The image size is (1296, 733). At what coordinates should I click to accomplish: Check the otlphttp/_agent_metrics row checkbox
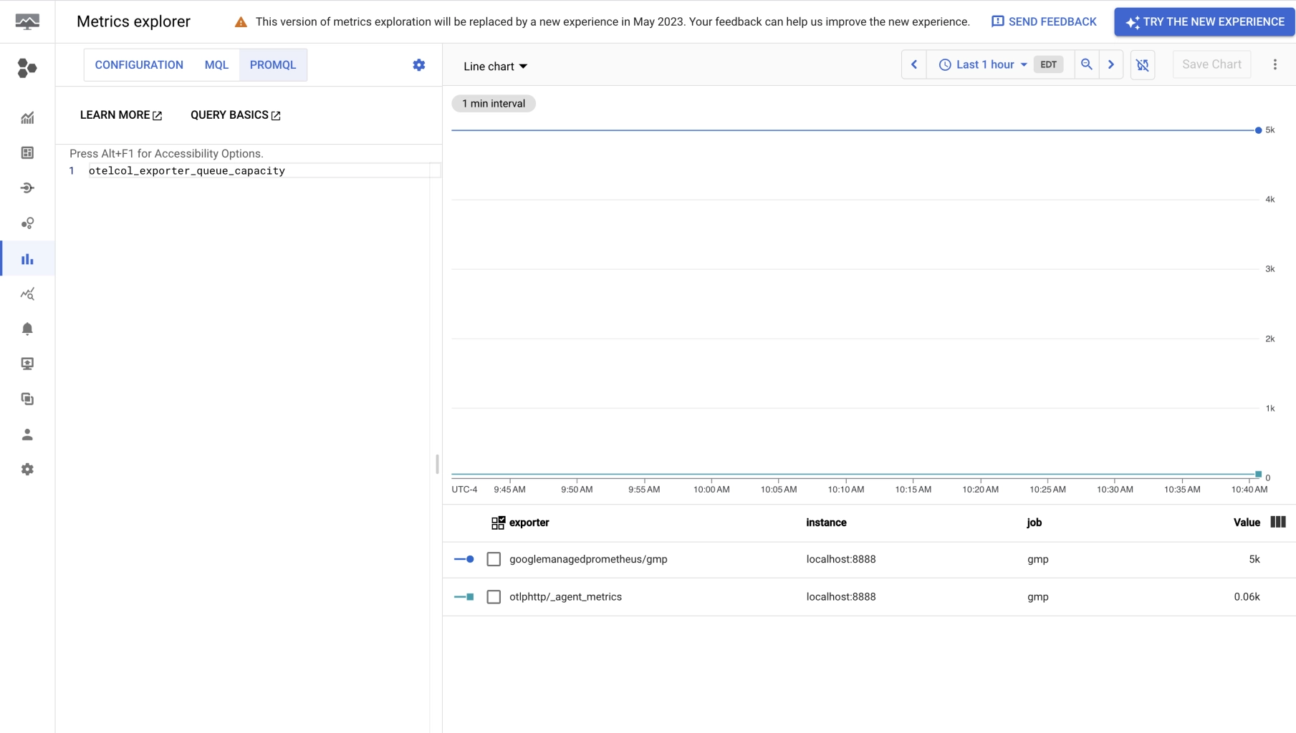click(x=494, y=596)
